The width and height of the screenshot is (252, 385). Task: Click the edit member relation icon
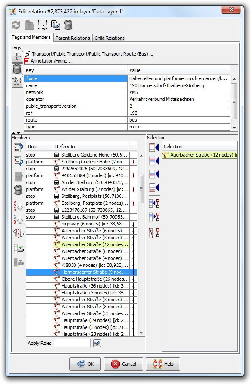pos(19,176)
